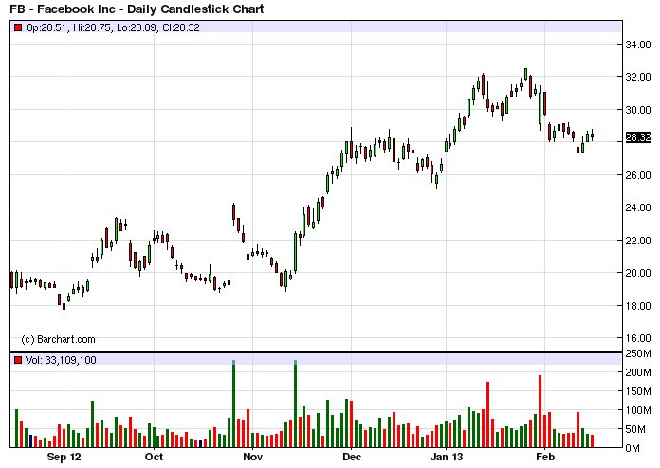
Task: Click the 250M volume axis label
Action: pyautogui.click(x=638, y=353)
